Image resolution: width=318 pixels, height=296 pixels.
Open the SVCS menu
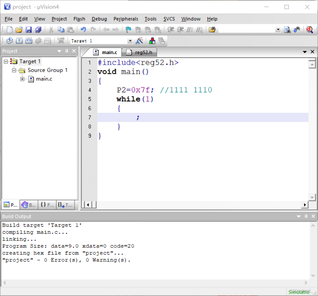click(169, 19)
